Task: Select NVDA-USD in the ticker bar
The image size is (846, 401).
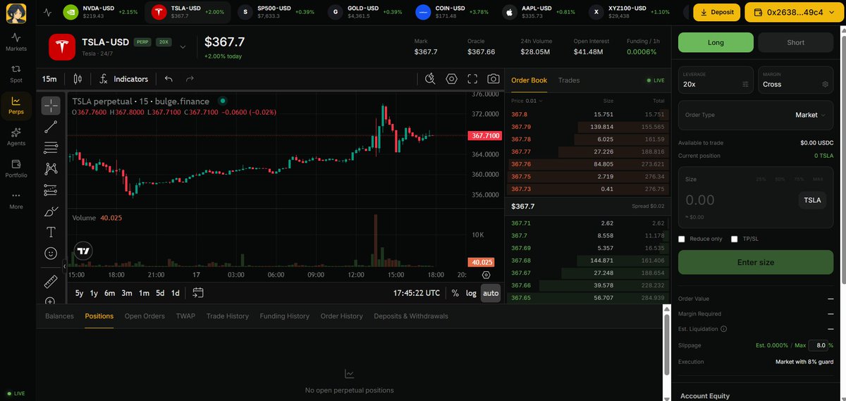Action: [x=102, y=12]
